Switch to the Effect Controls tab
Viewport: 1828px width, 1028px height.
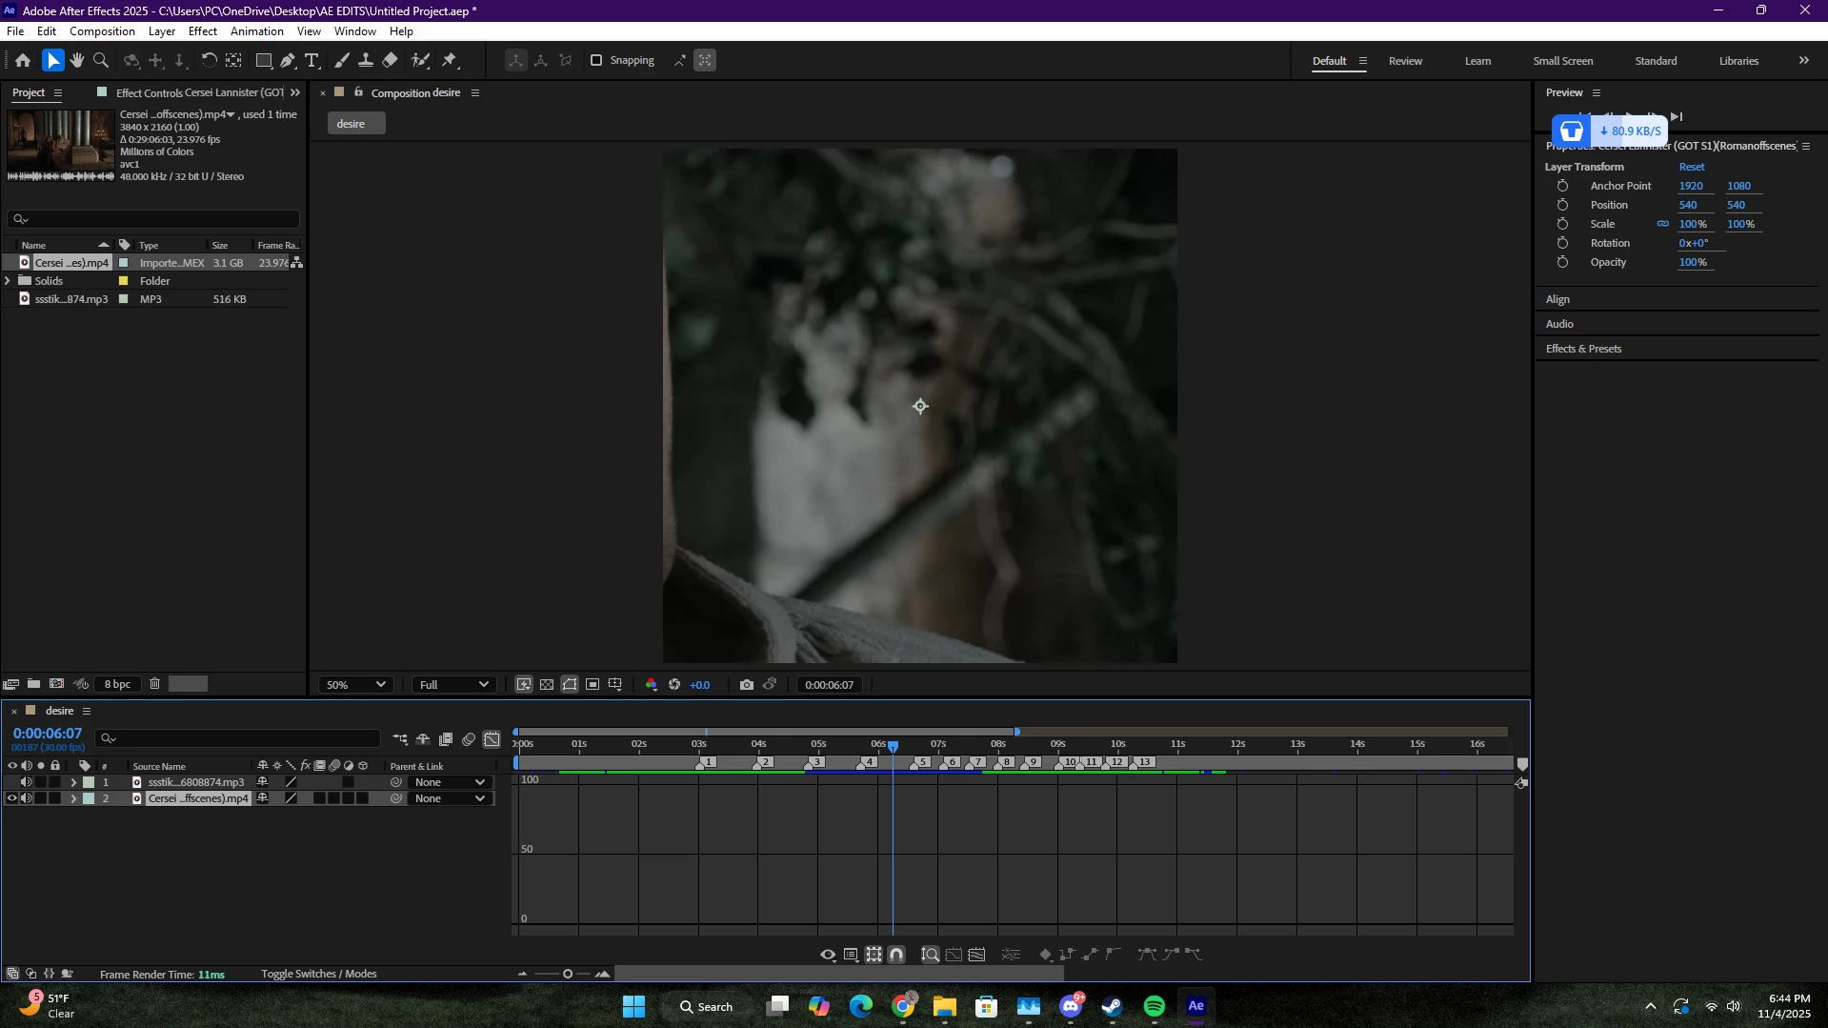[199, 92]
